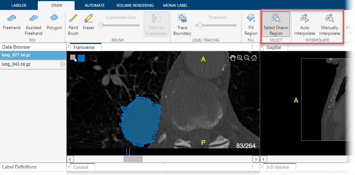355x175 pixels.
Task: Click the blue label color swatch
Action: coord(81,58)
